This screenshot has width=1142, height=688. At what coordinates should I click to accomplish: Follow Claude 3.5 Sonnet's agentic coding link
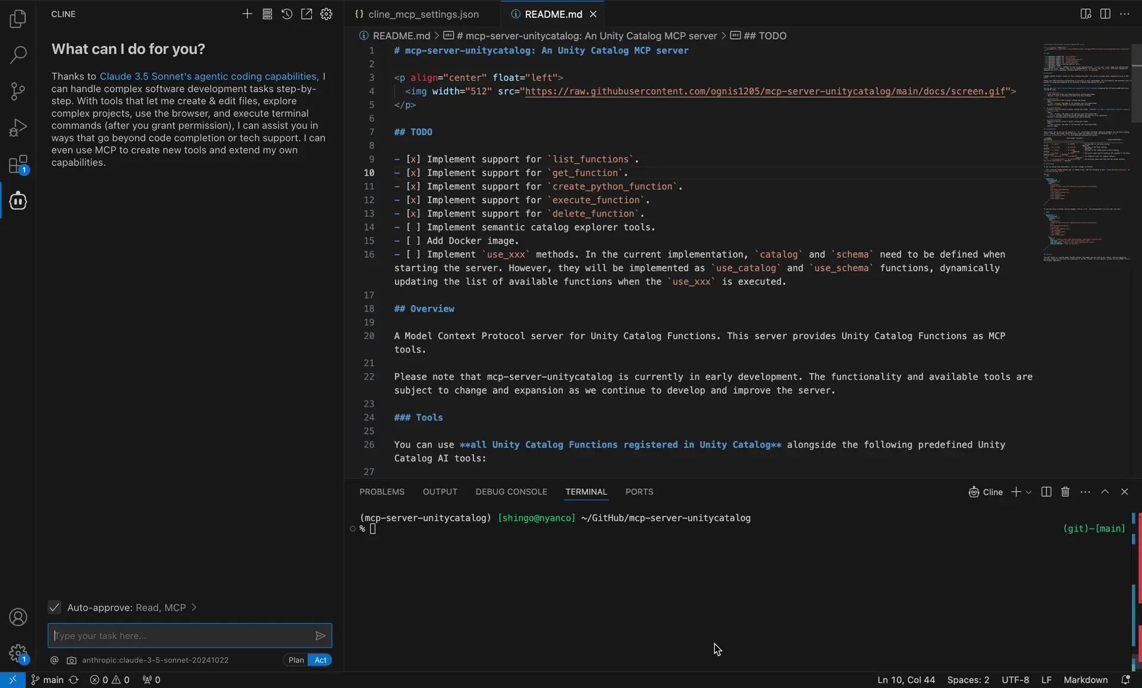click(x=208, y=76)
